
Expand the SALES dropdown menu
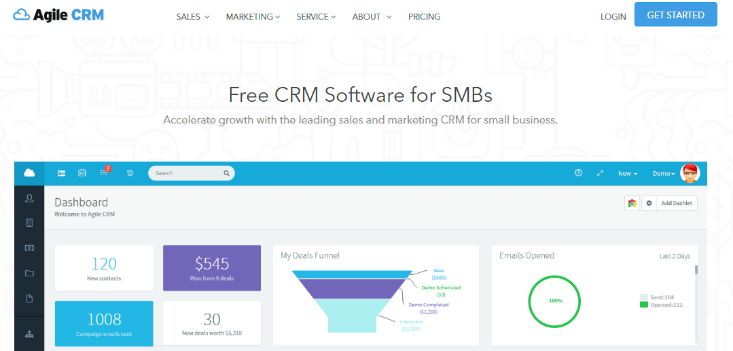pos(192,17)
